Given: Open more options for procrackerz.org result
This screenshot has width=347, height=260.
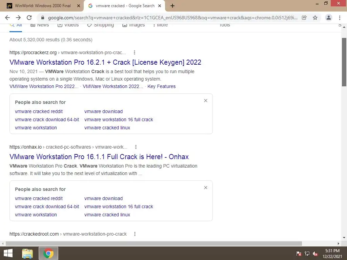Looking at the screenshot, I should [x=134, y=52].
